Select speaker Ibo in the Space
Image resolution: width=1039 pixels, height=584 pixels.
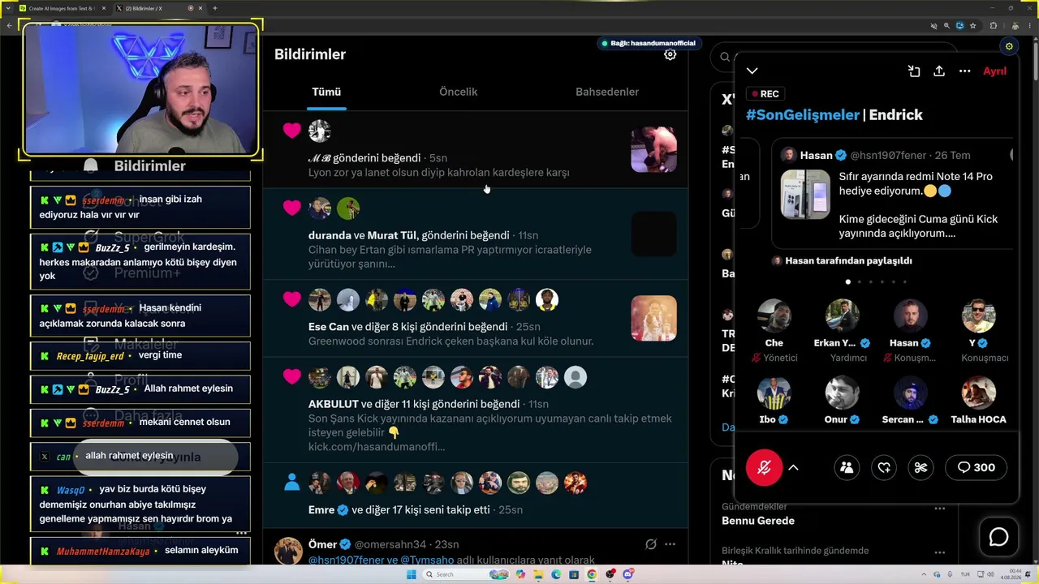coord(774,393)
